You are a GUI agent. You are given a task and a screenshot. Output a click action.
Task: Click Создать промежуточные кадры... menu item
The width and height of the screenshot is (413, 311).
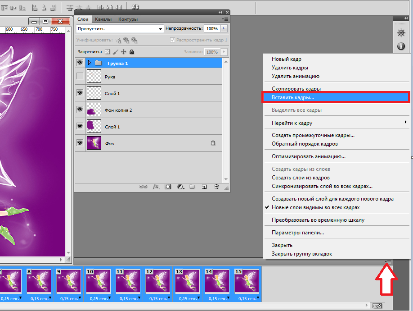[x=337, y=135]
